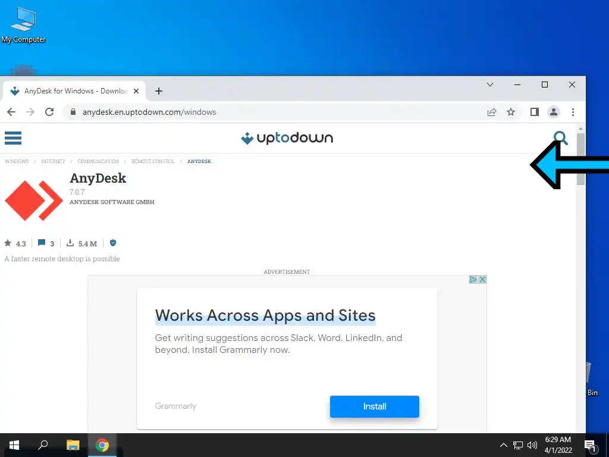
Task: Click the ANYDESK breadcrumb item
Action: tap(199, 161)
